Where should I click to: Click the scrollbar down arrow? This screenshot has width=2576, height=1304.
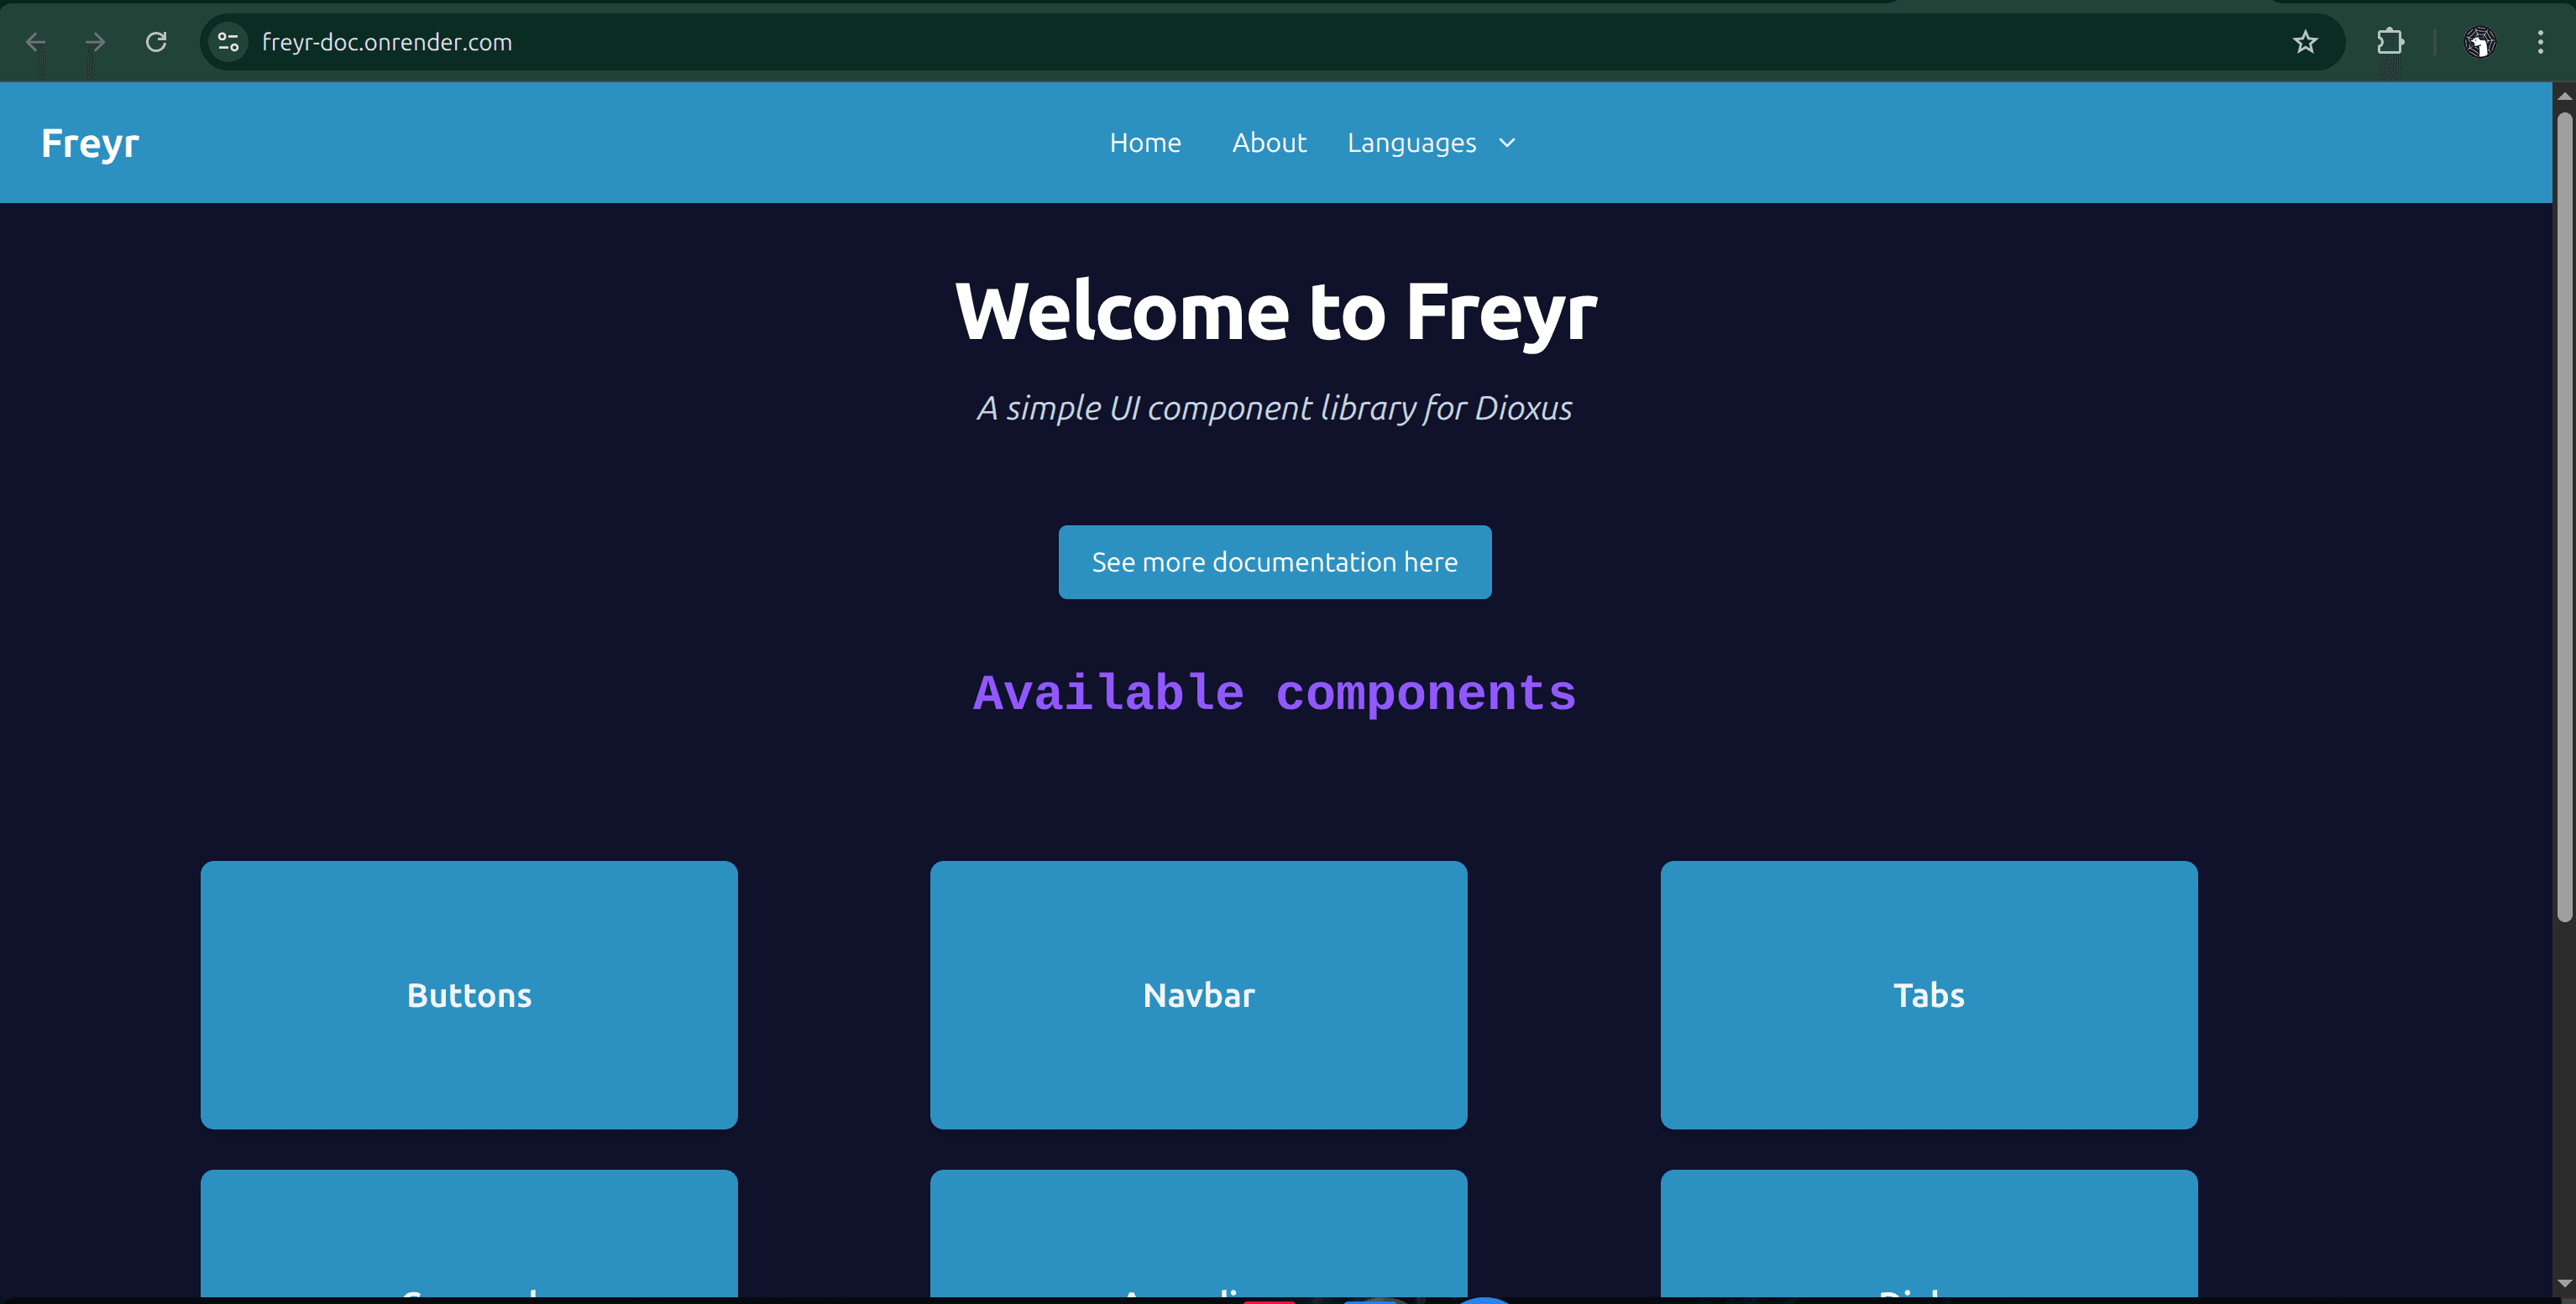tap(2564, 1284)
